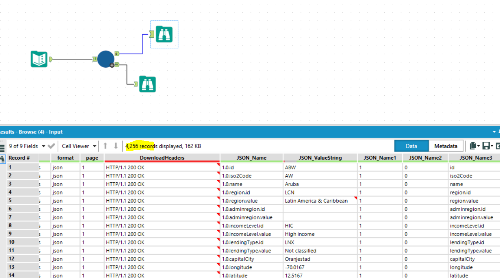
Task: Click the Input Data tool's output anchor
Action: (51, 59)
